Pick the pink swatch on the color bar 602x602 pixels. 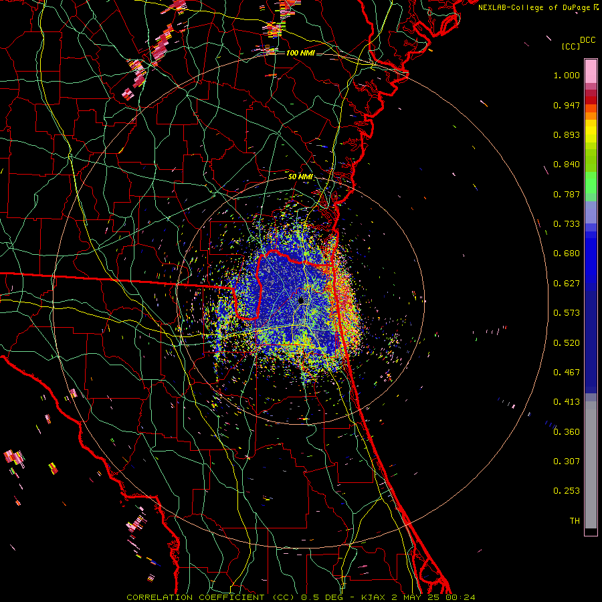[591, 72]
